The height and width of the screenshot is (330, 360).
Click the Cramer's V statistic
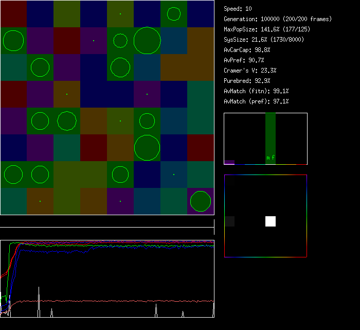point(250,71)
